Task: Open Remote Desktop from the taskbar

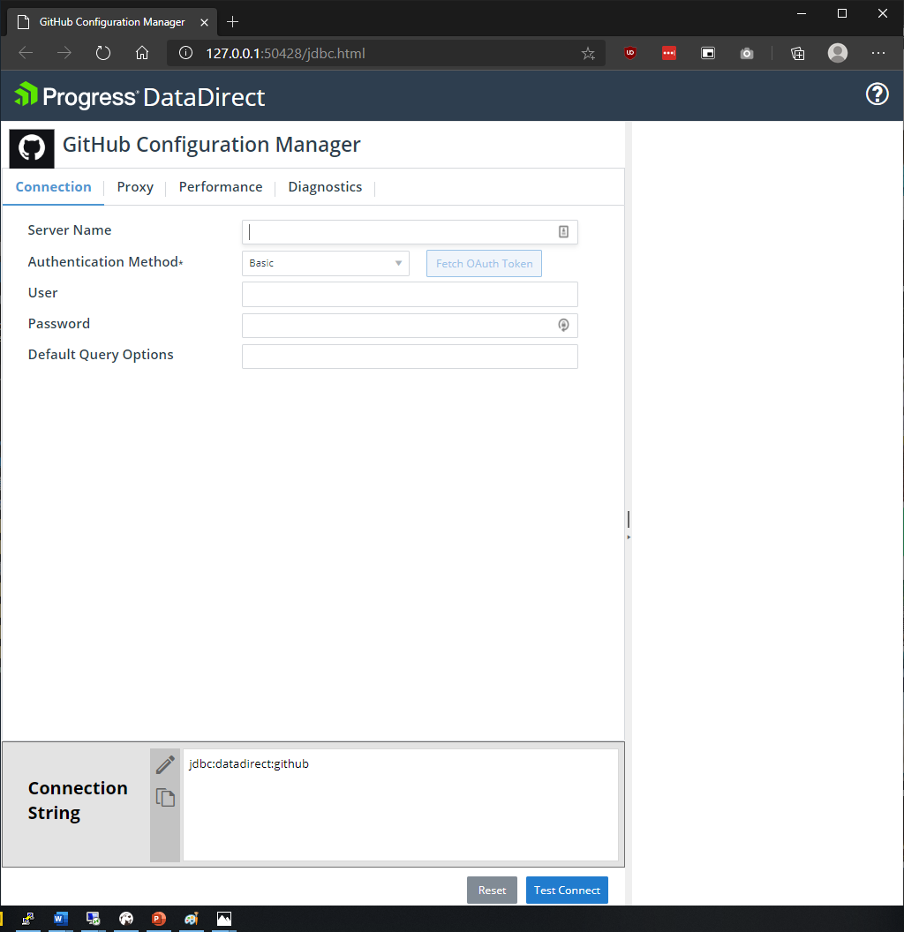Action: point(93,919)
